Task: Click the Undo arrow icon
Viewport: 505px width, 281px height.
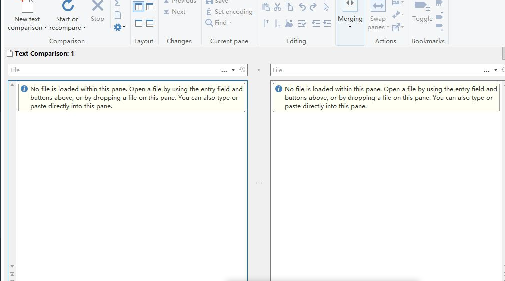Action: [x=302, y=7]
